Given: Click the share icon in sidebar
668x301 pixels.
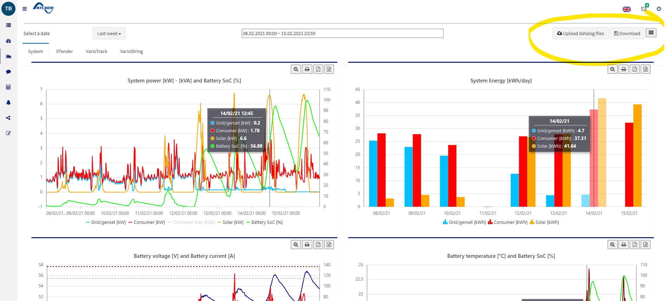Looking at the screenshot, I should 8,118.
